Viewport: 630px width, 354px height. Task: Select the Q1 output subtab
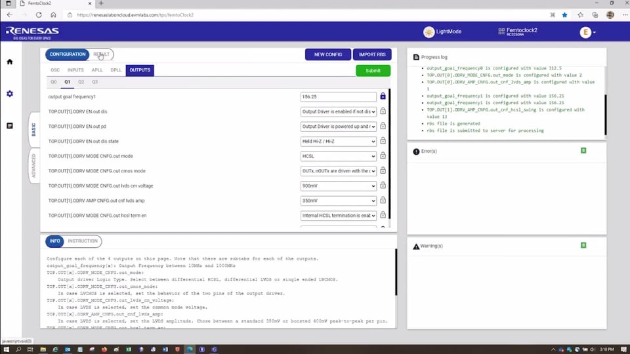(x=67, y=82)
